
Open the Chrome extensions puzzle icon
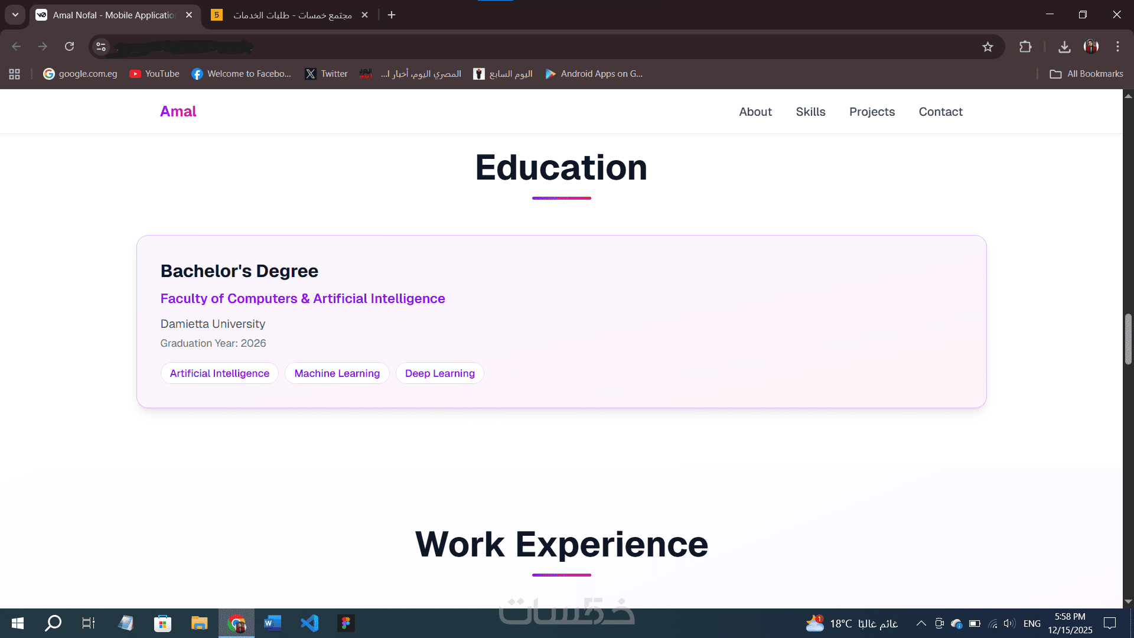tap(1025, 47)
